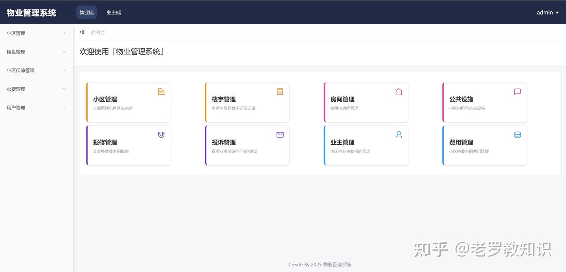Switch to the 物业端 tab
This screenshot has width=566, height=272.
(86, 12)
